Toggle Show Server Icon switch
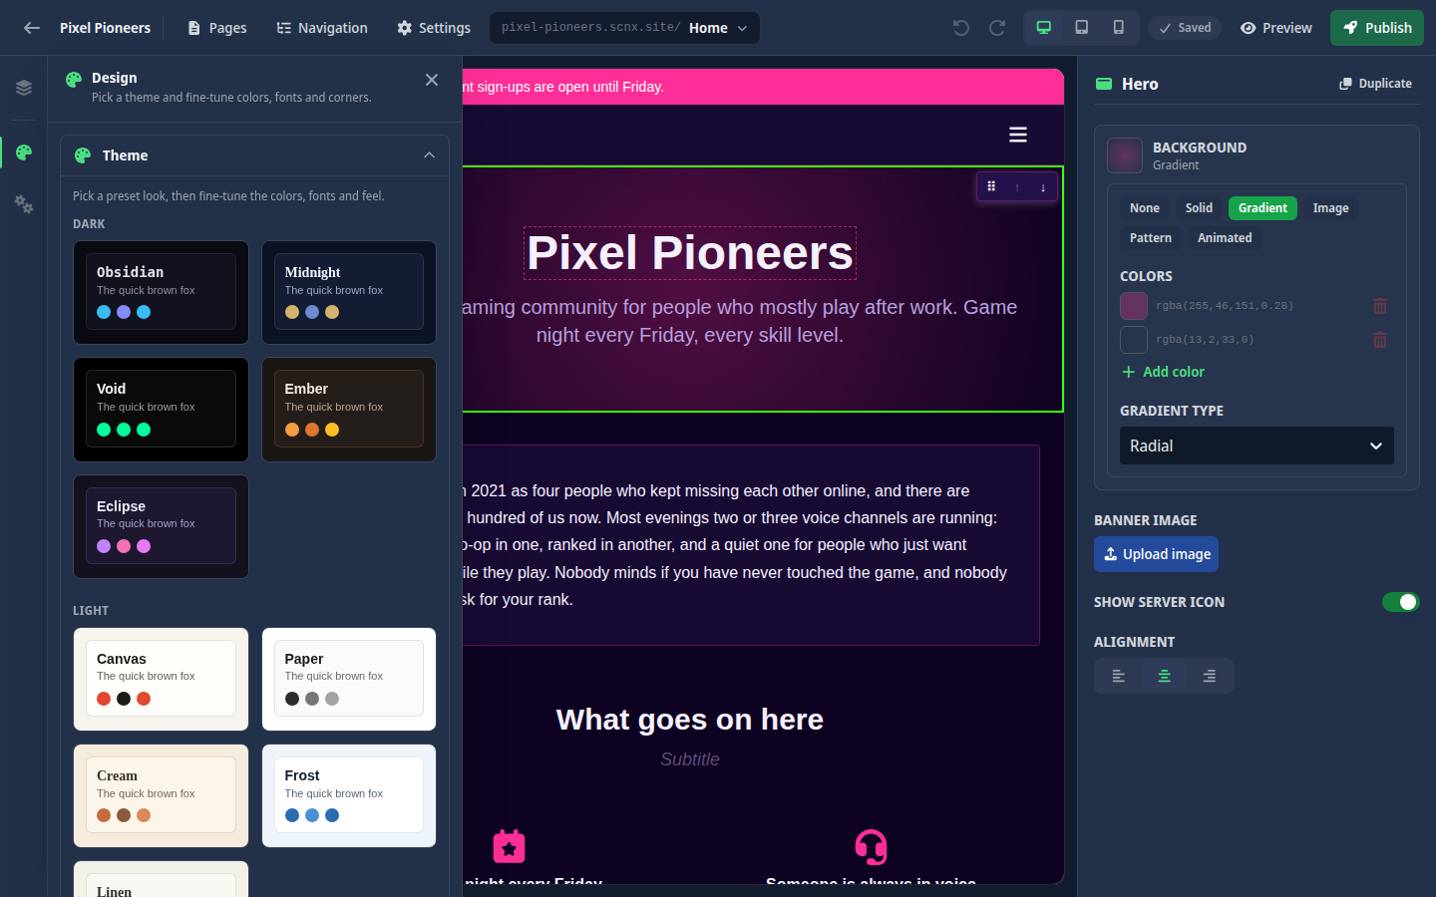Screen dimensions: 1436x897 point(1400,602)
